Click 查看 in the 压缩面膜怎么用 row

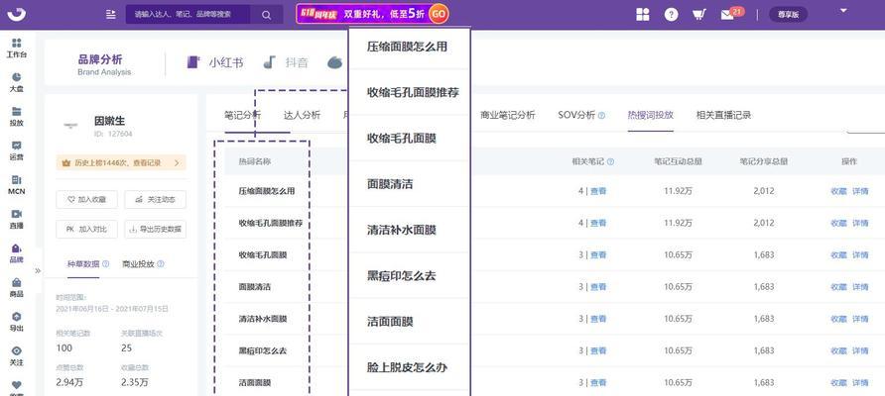tap(598, 191)
